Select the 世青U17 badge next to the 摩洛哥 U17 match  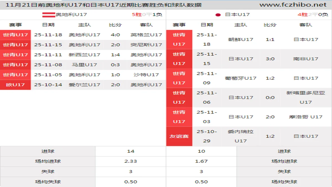tap(179, 116)
